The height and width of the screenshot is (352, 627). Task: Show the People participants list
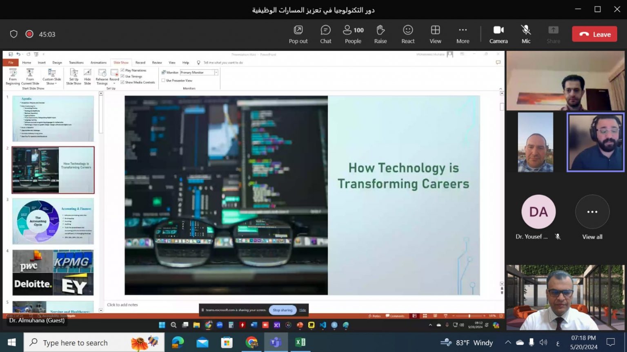coord(353,34)
